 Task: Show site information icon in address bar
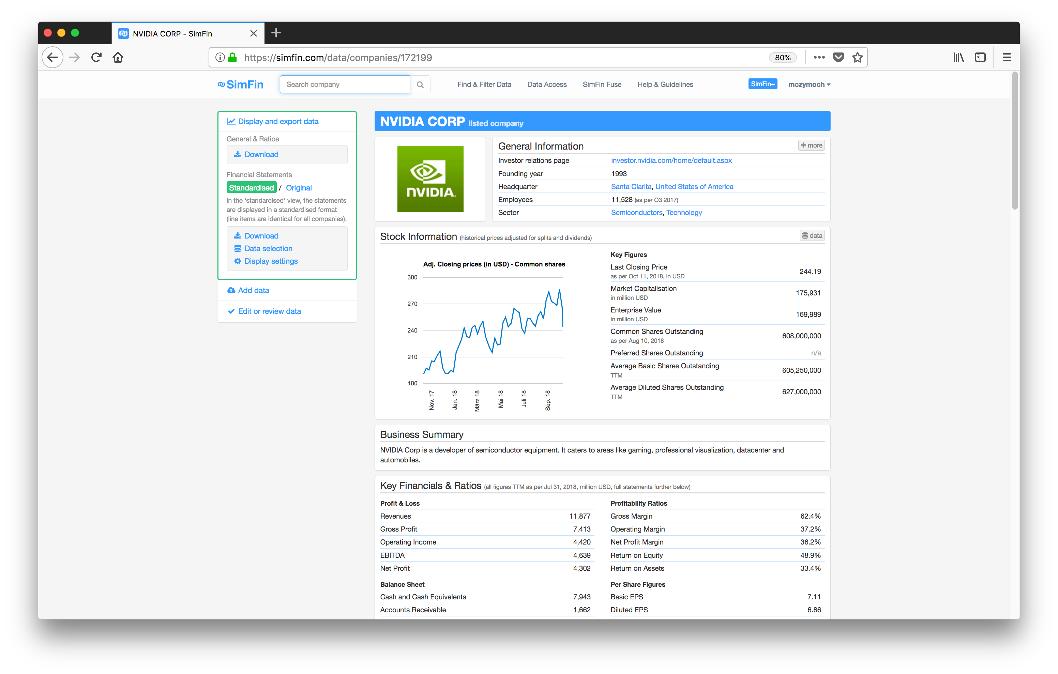220,58
